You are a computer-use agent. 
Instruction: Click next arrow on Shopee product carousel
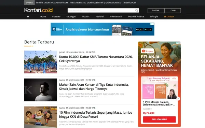coord(178,99)
